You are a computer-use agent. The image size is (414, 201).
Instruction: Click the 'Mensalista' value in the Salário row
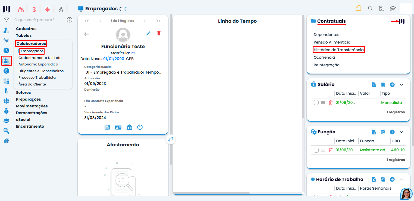[x=391, y=103]
